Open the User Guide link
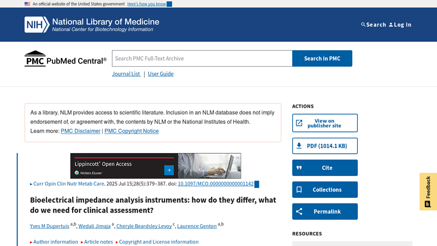This screenshot has height=246, width=437. point(161,74)
